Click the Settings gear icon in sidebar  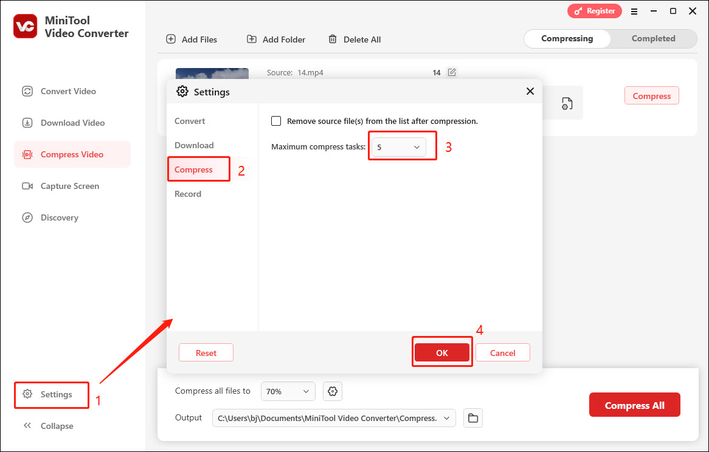pyautogui.click(x=27, y=394)
